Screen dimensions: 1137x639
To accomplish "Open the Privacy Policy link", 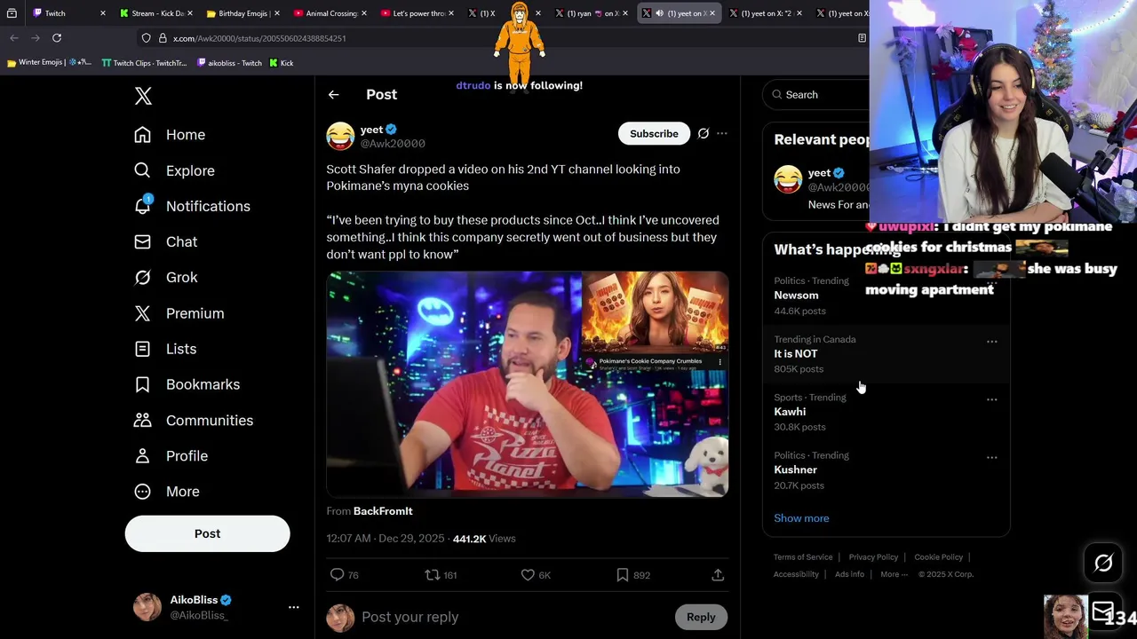I will click(x=873, y=557).
